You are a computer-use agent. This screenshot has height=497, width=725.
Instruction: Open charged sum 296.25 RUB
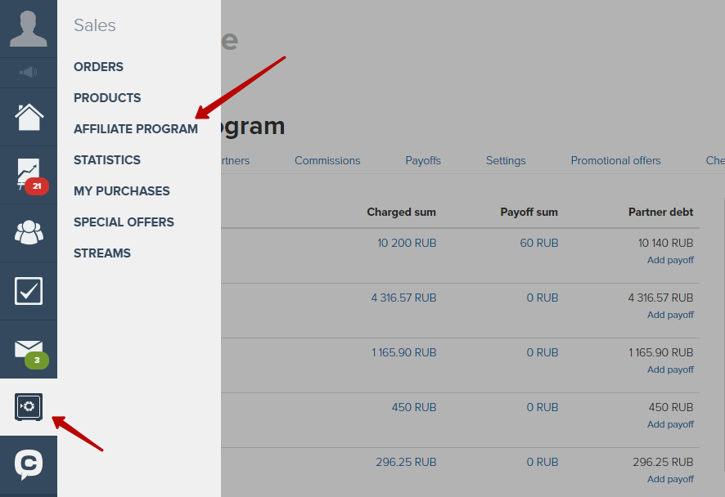click(406, 462)
